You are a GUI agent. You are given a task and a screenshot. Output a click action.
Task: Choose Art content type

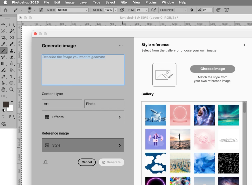coord(62,104)
